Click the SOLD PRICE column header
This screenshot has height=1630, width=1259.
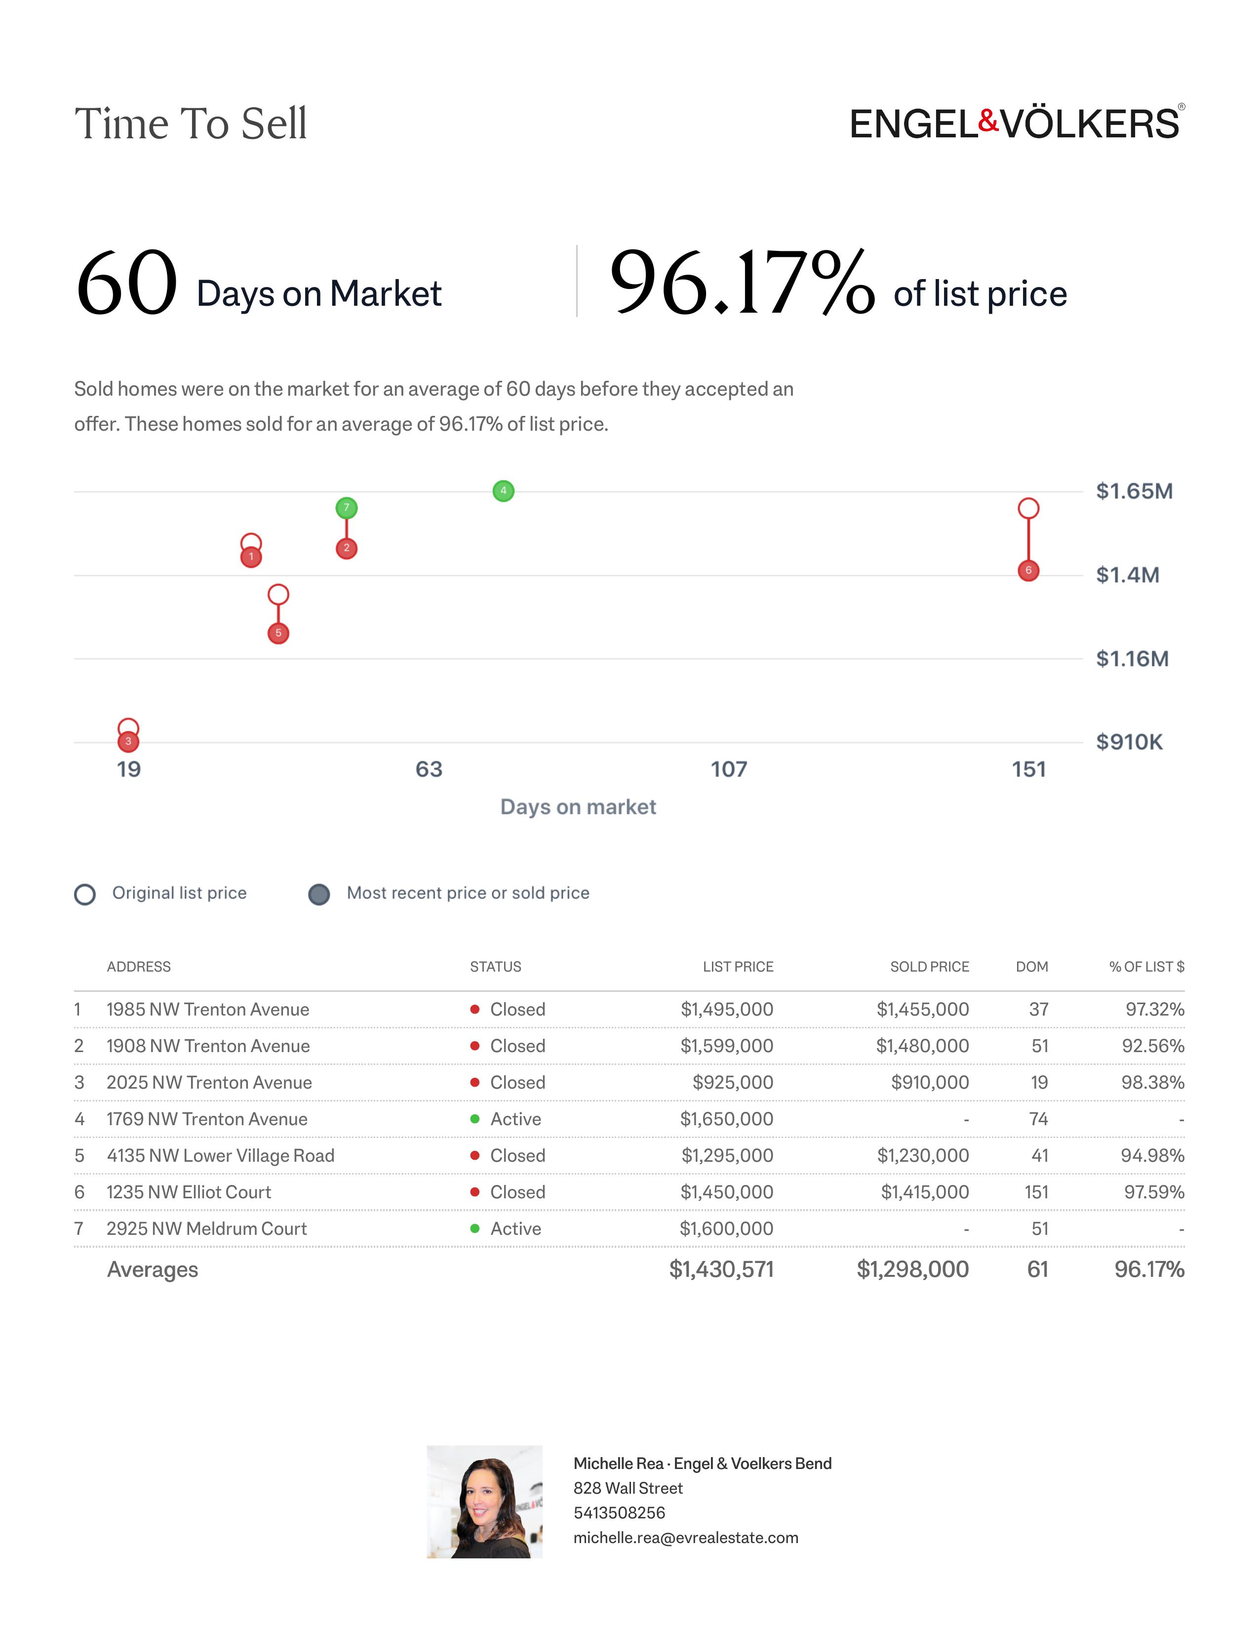pyautogui.click(x=929, y=967)
